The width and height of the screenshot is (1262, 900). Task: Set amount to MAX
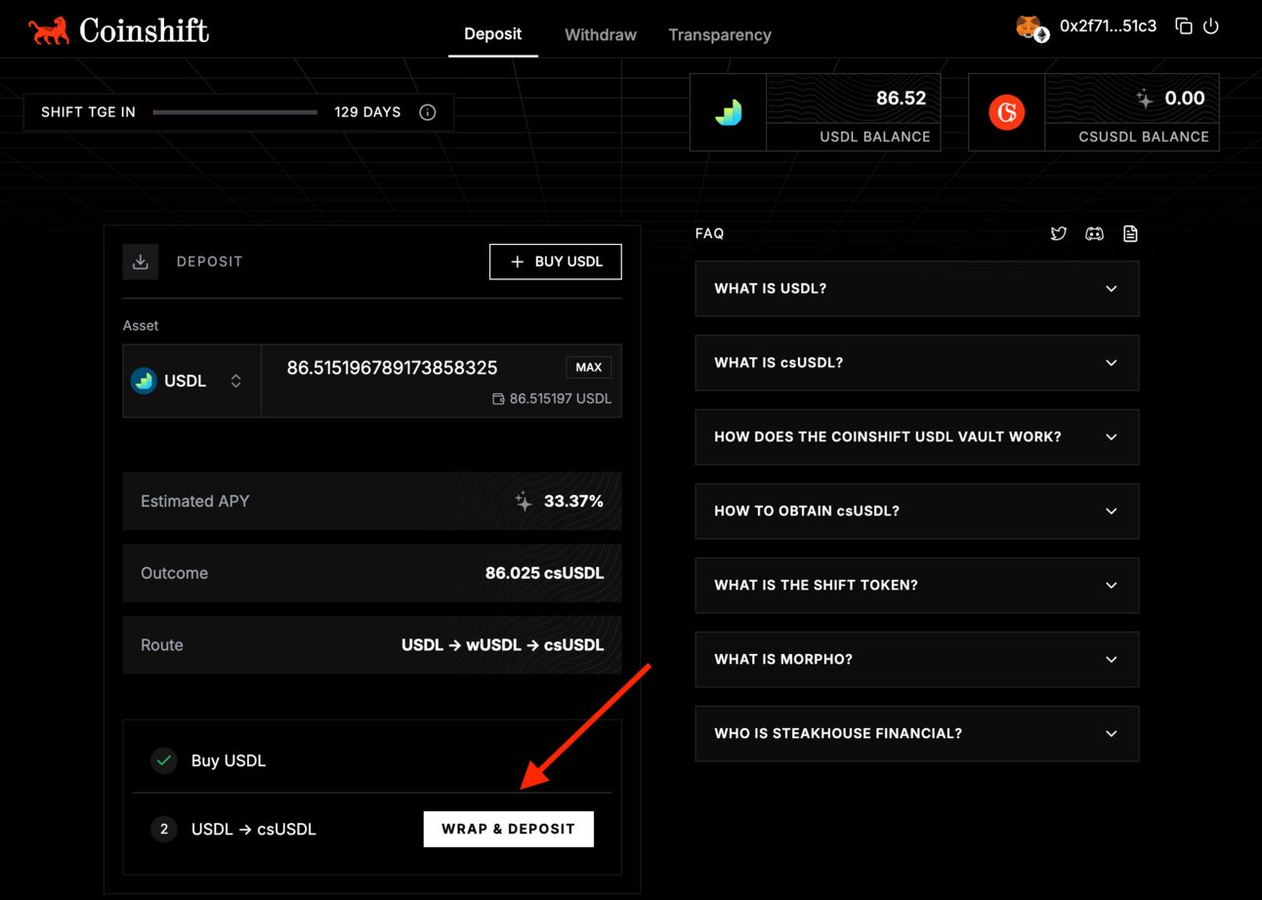pyautogui.click(x=589, y=367)
